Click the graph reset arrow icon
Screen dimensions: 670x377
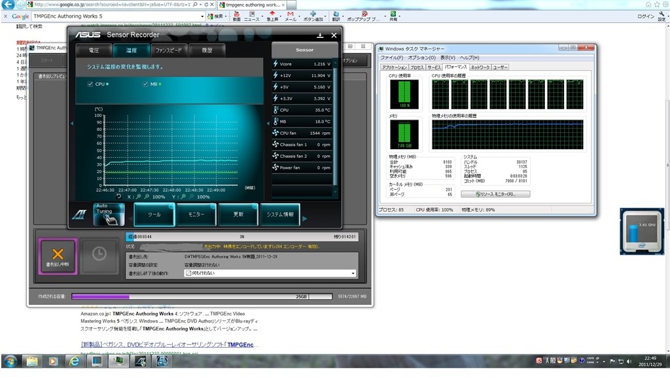pyautogui.click(x=118, y=196)
